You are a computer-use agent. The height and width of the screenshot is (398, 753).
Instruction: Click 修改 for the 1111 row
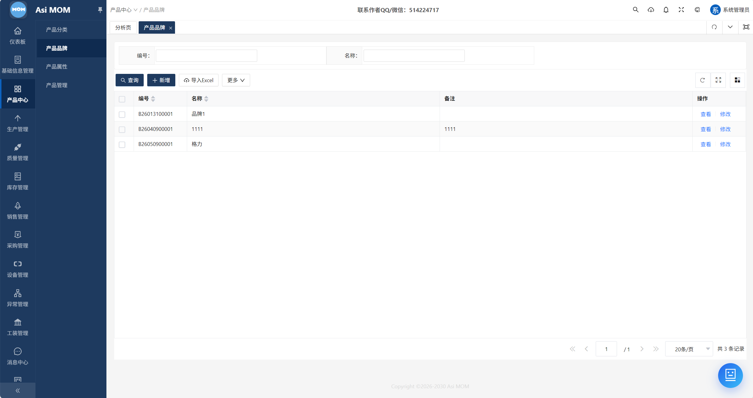pos(725,129)
